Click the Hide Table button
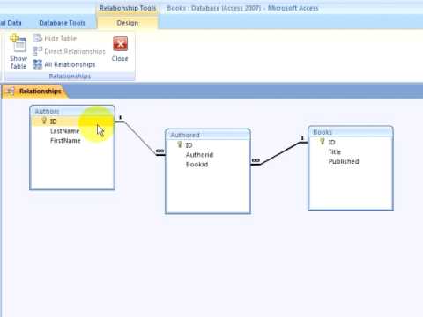The width and height of the screenshot is (423, 317). (55, 39)
